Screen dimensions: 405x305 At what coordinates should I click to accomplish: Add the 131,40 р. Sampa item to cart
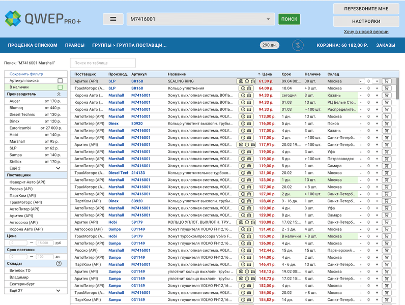pos(386,229)
